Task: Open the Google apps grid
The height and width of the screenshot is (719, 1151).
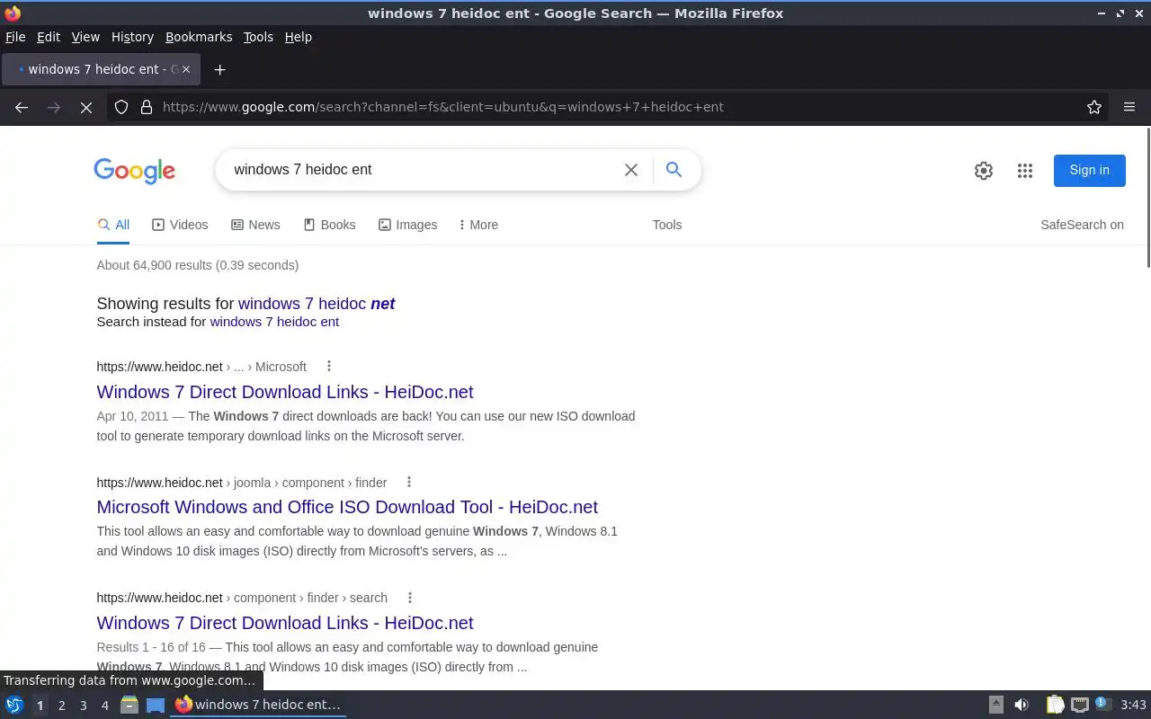Action: coord(1025,171)
